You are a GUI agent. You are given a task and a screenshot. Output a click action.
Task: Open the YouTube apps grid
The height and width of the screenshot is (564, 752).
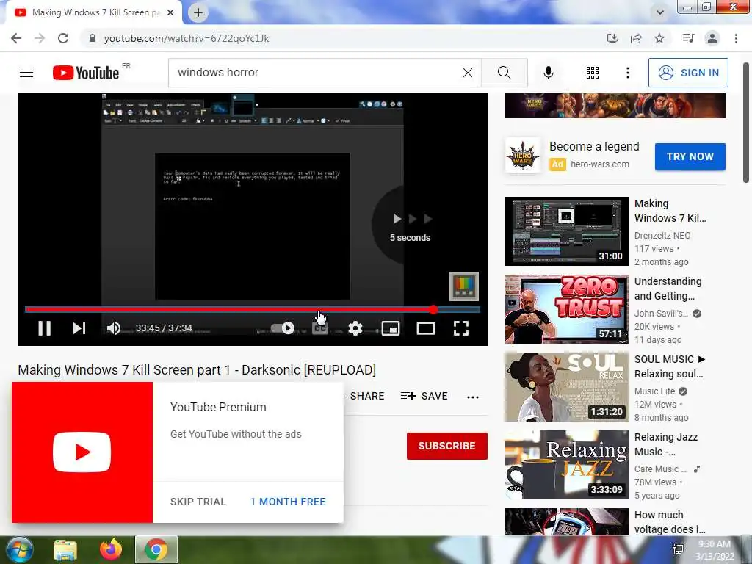pos(593,73)
